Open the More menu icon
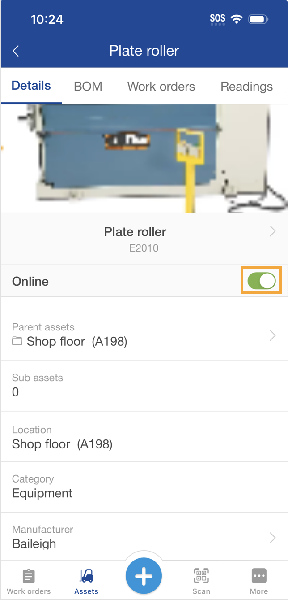 point(259,576)
